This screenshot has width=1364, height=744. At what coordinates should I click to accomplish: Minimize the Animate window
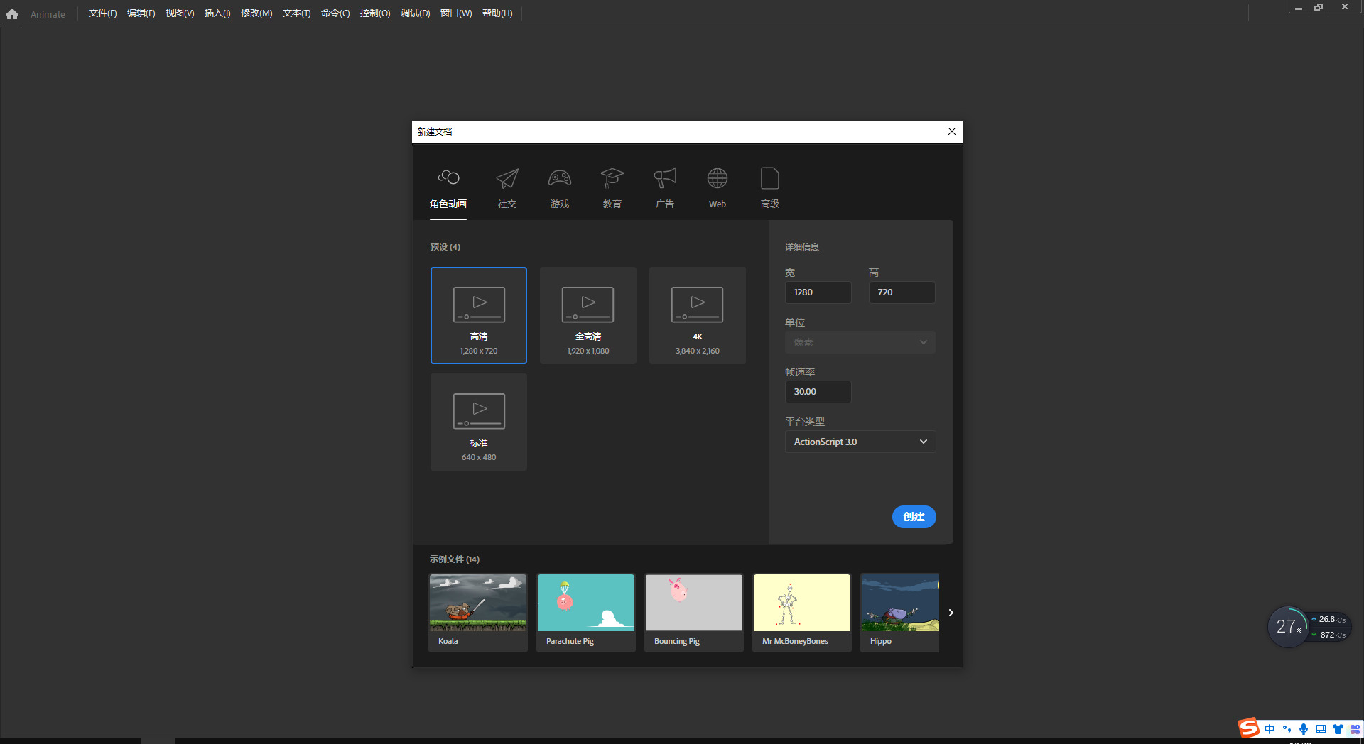(1299, 7)
